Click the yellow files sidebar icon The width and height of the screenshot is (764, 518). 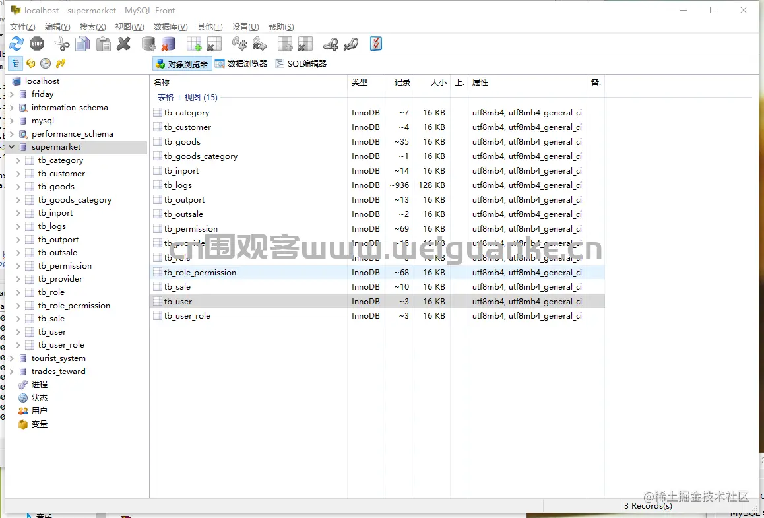click(x=31, y=63)
